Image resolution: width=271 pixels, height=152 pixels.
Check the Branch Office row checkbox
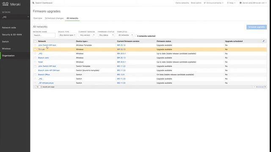tap(35, 75)
